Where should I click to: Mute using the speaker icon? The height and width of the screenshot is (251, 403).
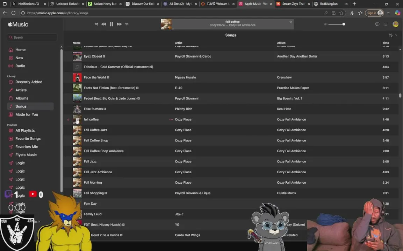(325, 24)
